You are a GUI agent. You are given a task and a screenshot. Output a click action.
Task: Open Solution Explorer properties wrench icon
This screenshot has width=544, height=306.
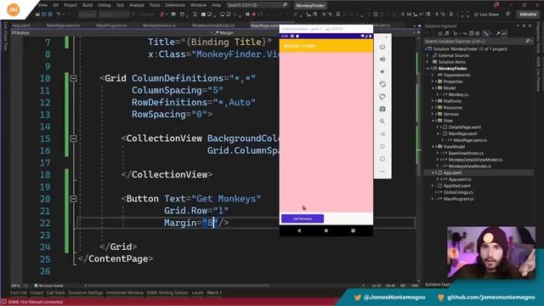tap(497, 34)
